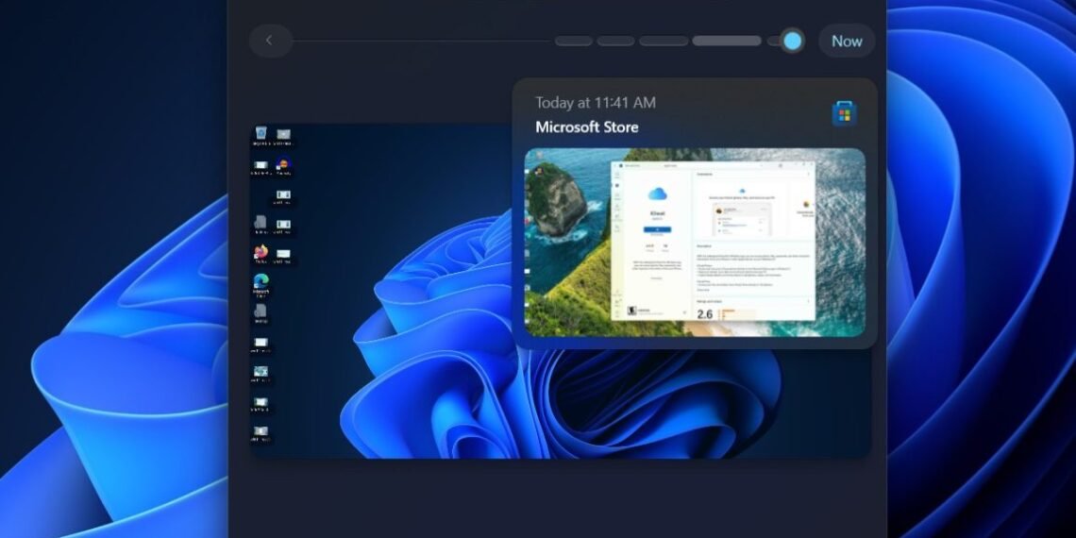Click Firefox icon in desktop snapshot
Viewport: 1076px width, 538px height.
click(261, 253)
